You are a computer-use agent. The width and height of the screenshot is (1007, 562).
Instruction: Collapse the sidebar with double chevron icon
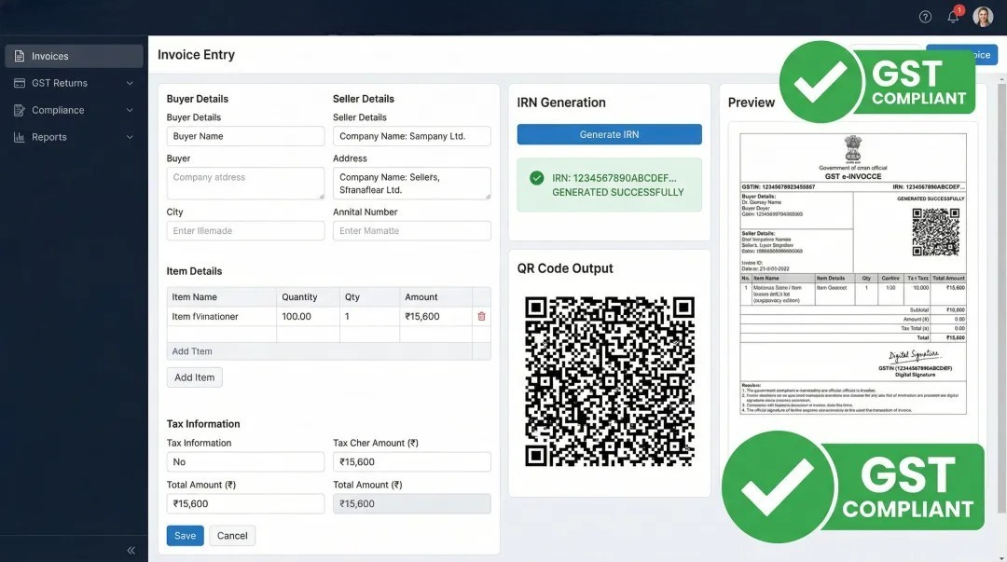pyautogui.click(x=131, y=551)
